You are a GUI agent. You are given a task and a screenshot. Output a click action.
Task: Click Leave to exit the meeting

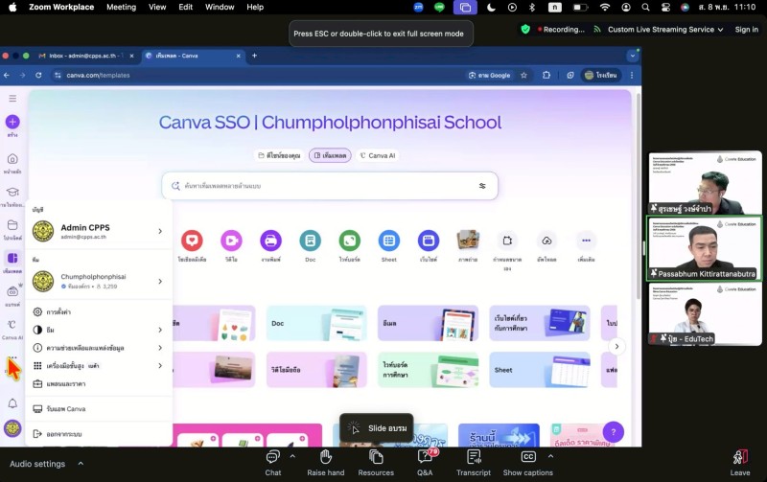click(740, 461)
